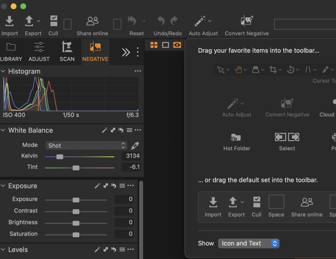Open the Cull tool in toolbar
Screen dimensions: 336x259
tap(54, 21)
